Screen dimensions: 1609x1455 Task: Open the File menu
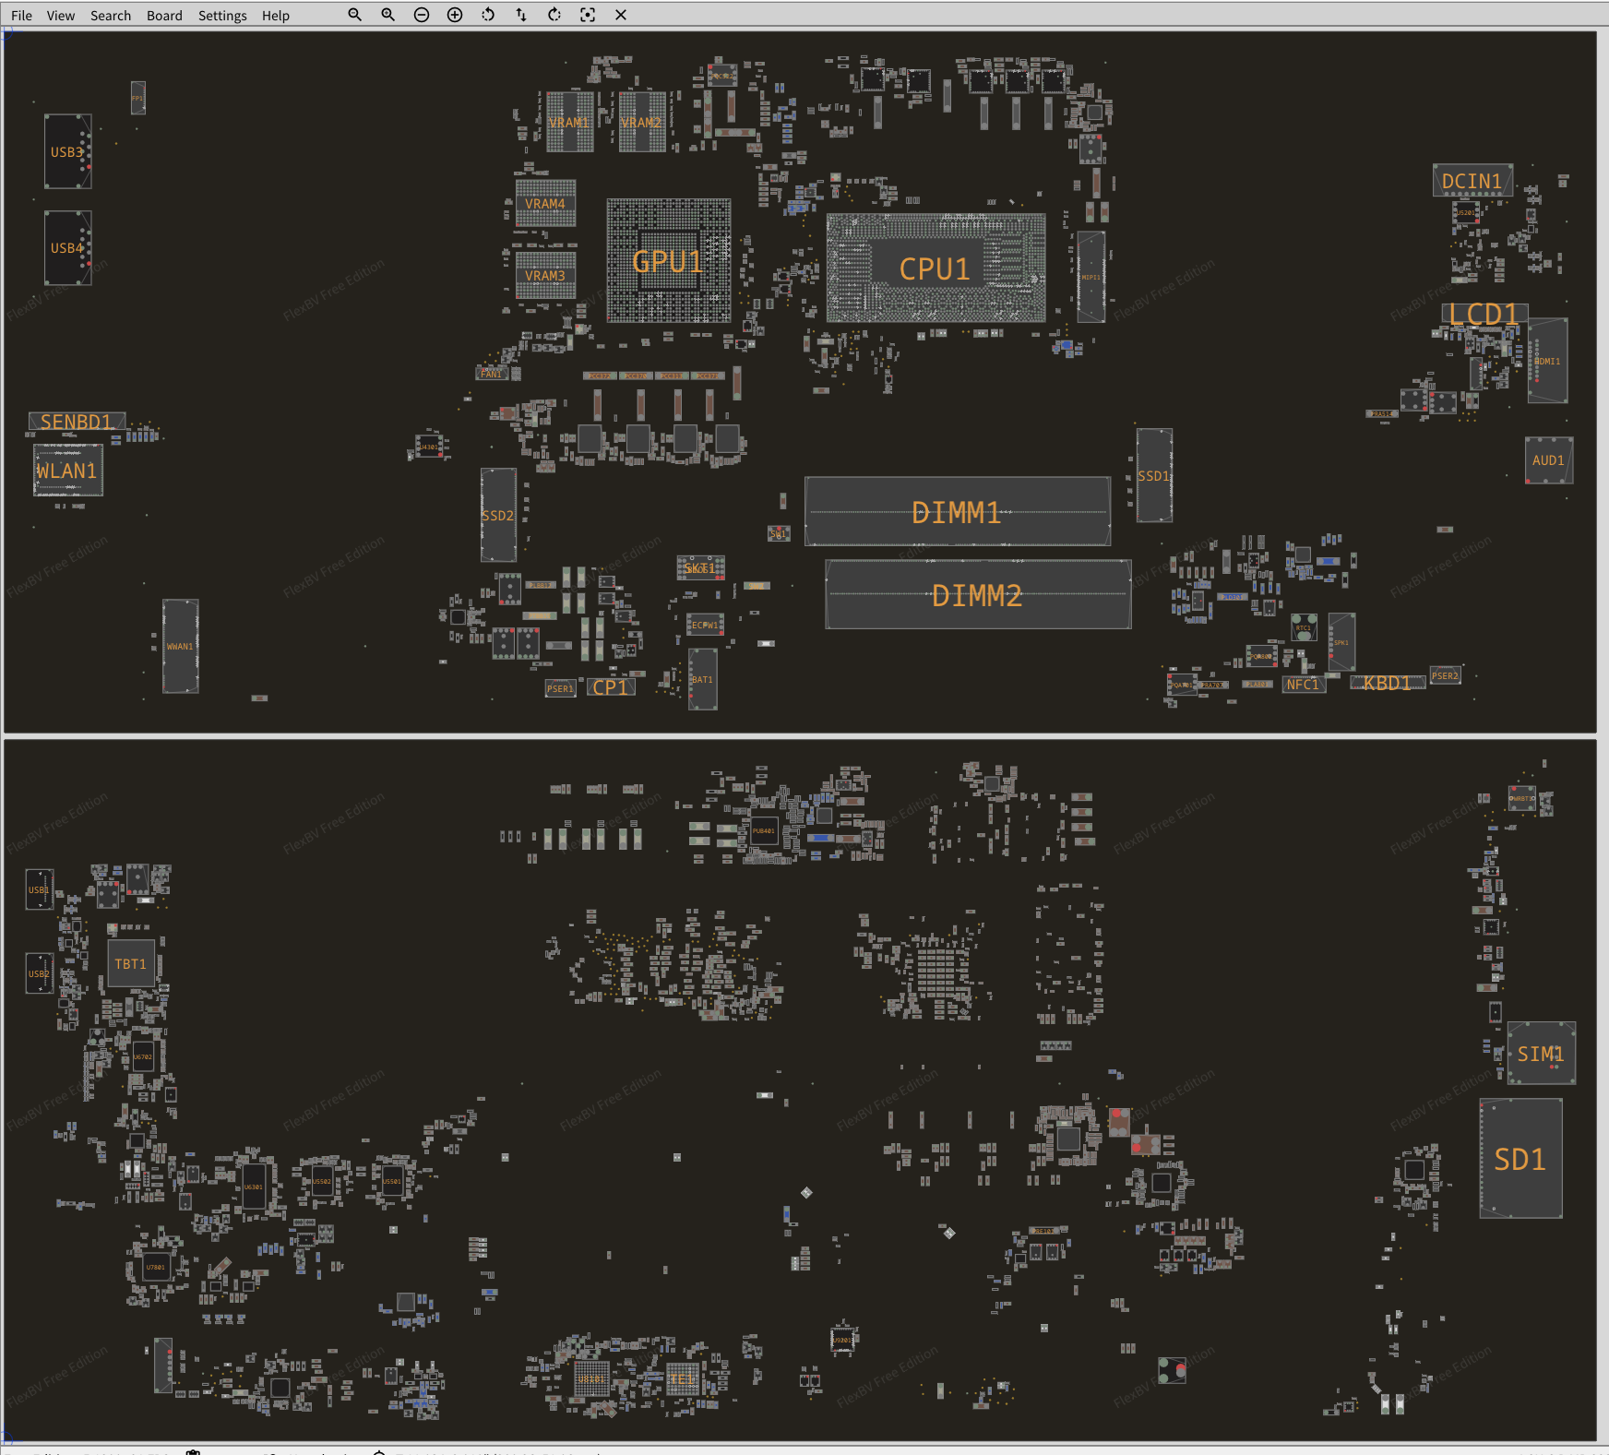[21, 16]
